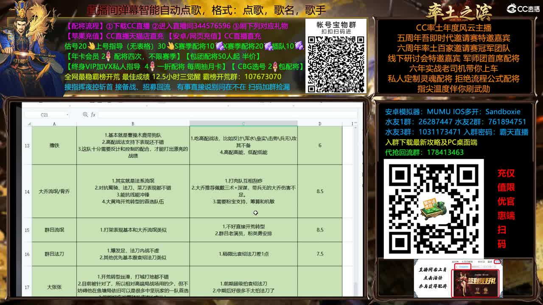Click the magnifier icon beside fx

85,115
